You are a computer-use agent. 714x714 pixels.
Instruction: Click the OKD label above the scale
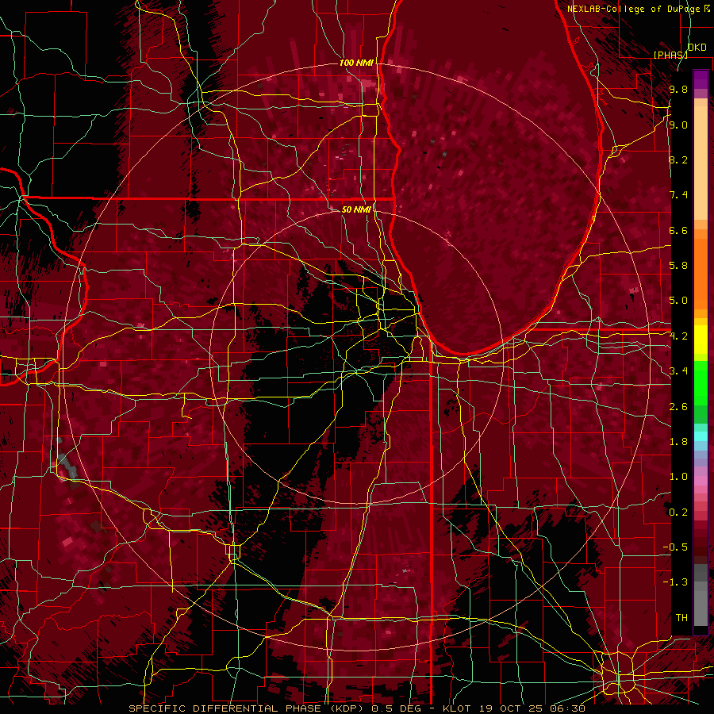tap(697, 48)
